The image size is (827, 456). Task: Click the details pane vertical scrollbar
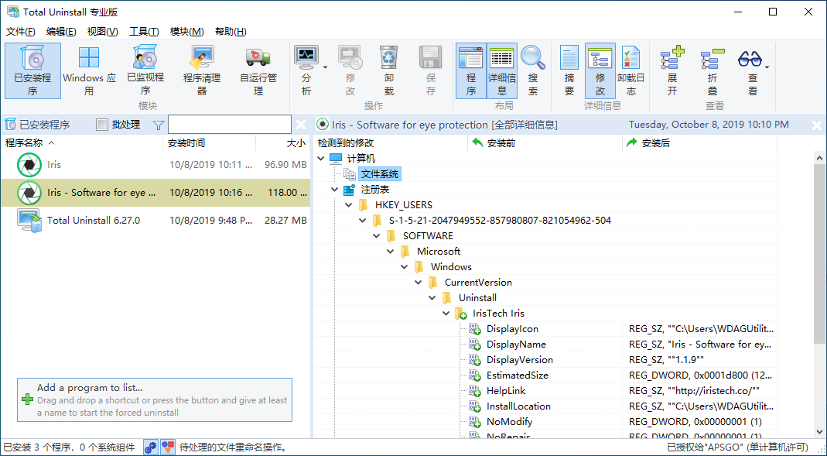point(820,253)
